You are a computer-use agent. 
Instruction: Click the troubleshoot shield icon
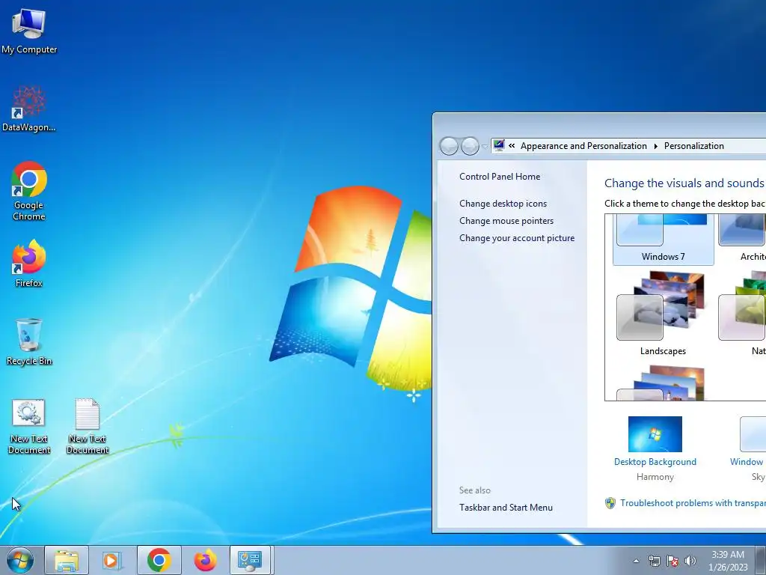click(x=610, y=503)
